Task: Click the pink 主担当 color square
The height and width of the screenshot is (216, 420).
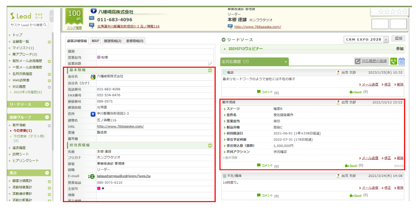Action: (x=99, y=189)
